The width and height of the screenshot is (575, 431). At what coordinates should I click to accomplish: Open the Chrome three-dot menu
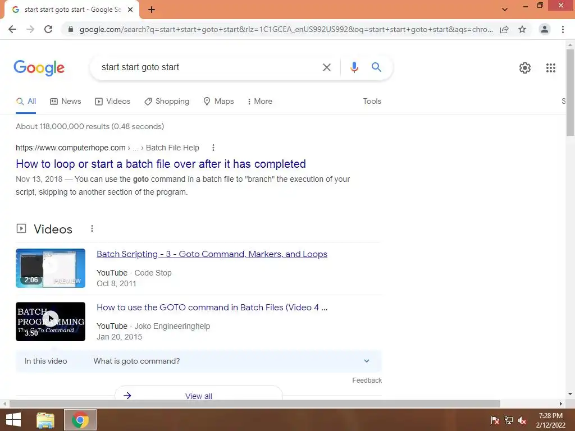coord(563,29)
